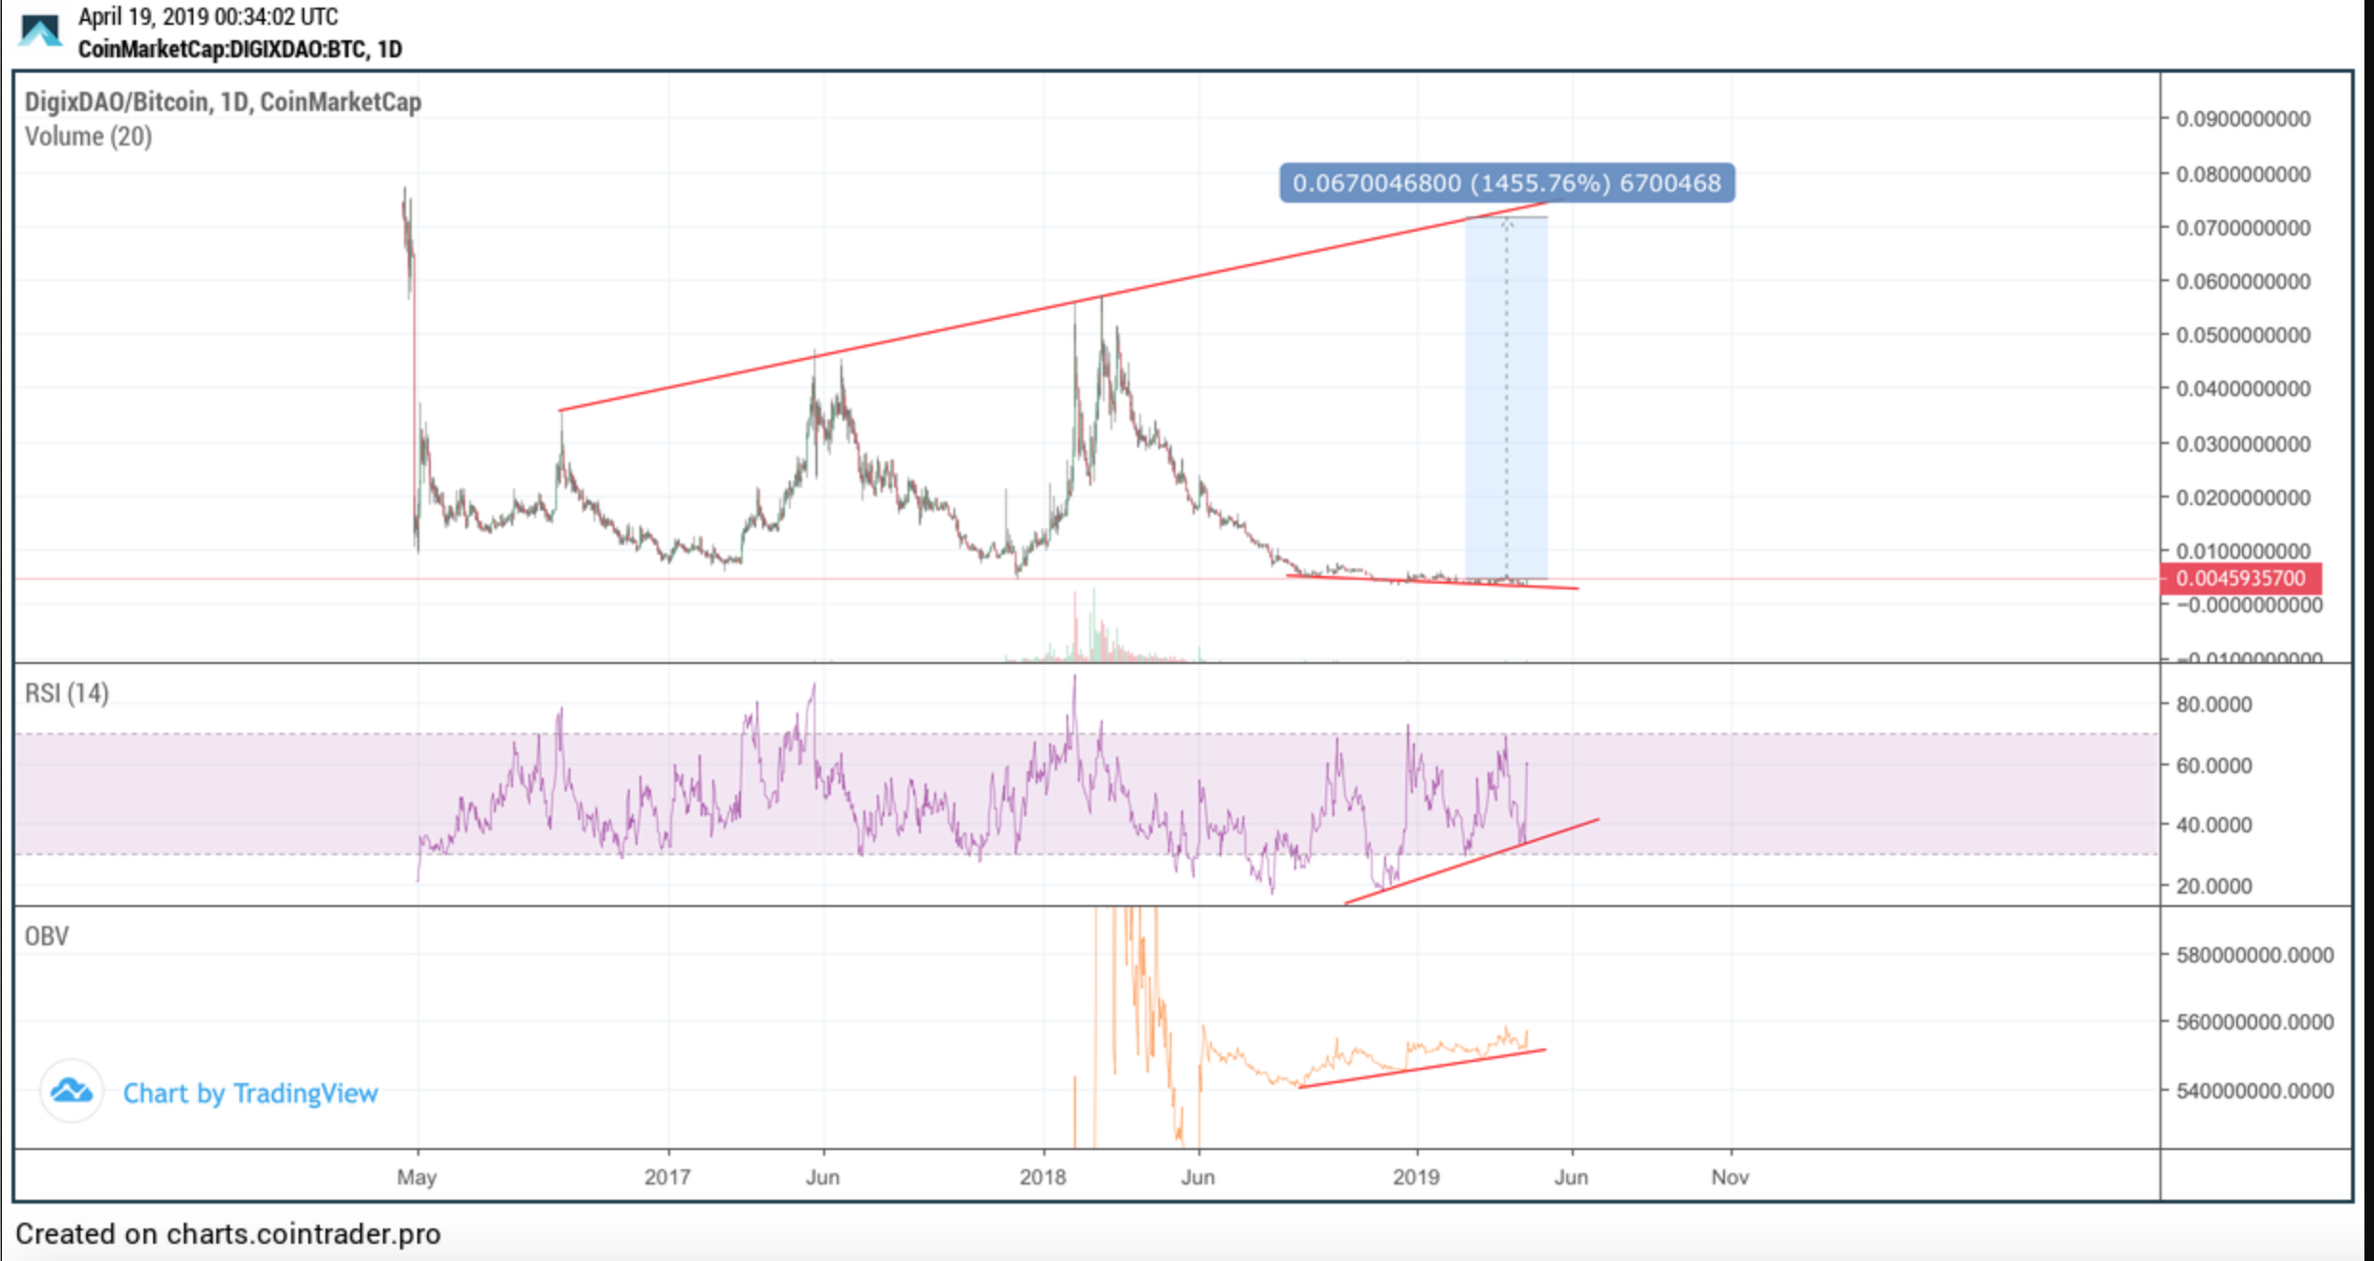Click the OBV 560000000.0000 scale label

(x=2254, y=1022)
